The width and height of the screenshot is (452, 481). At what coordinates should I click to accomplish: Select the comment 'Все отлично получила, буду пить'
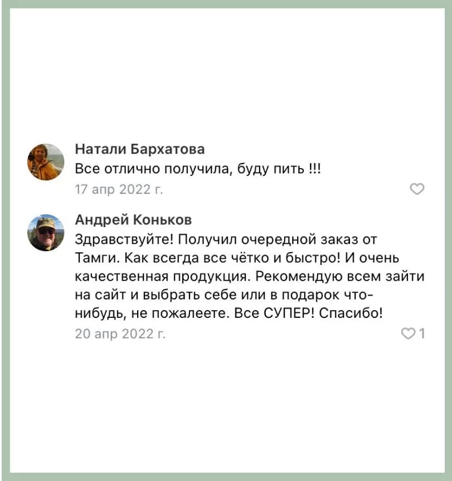click(198, 169)
